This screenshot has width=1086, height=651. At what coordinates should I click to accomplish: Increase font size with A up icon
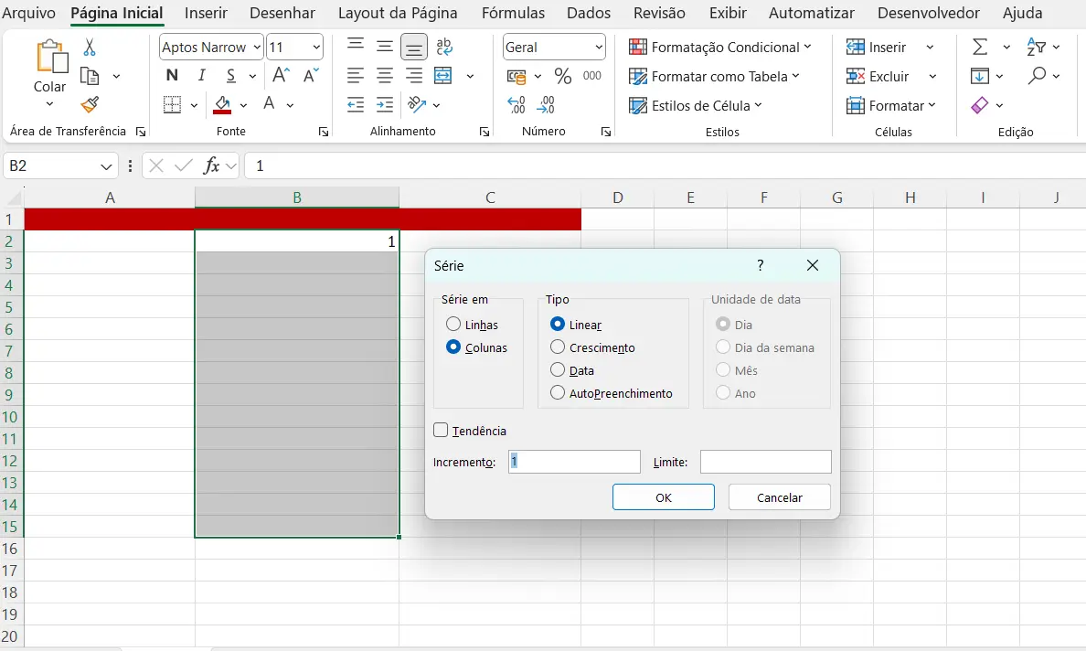coord(282,76)
